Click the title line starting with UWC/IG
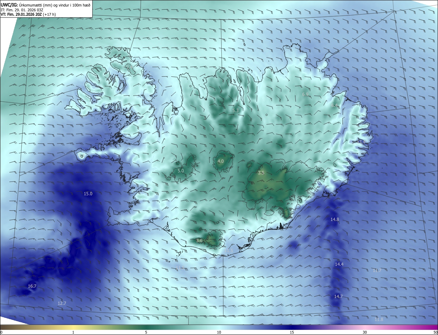 [46, 5]
